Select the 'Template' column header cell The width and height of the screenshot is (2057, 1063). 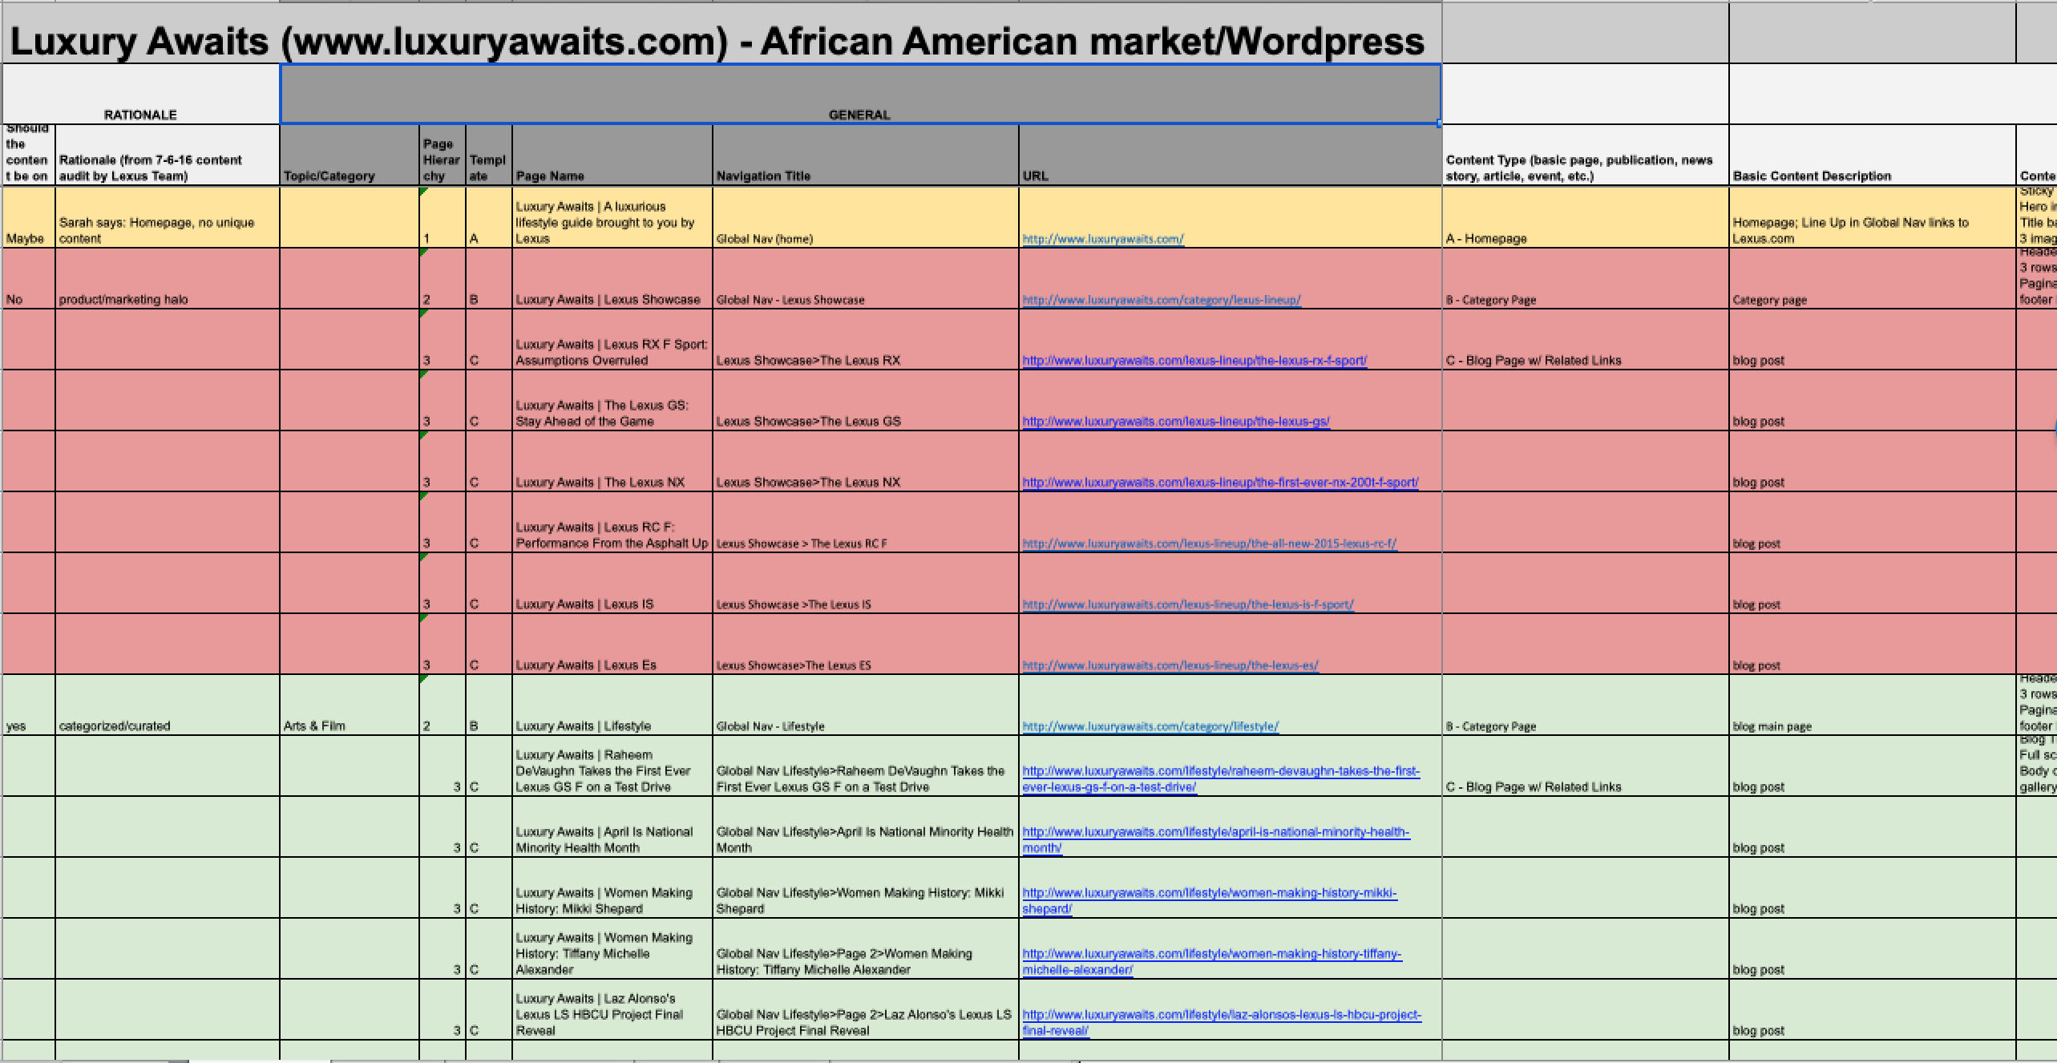tap(489, 156)
